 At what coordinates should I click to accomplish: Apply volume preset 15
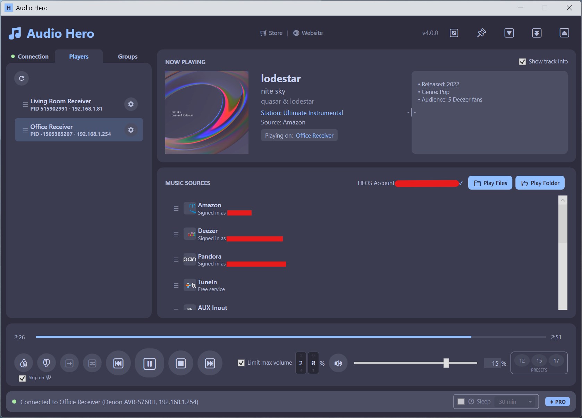click(x=539, y=360)
